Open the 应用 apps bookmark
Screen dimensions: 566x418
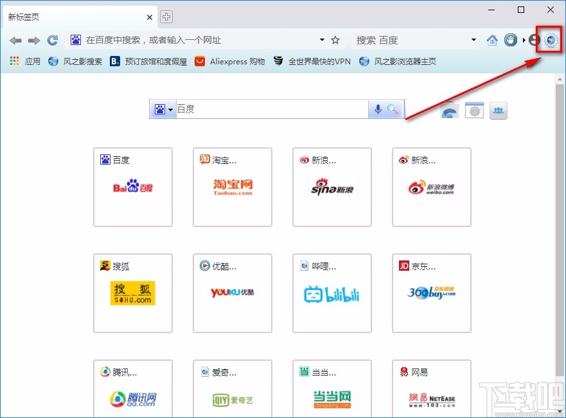[24, 62]
